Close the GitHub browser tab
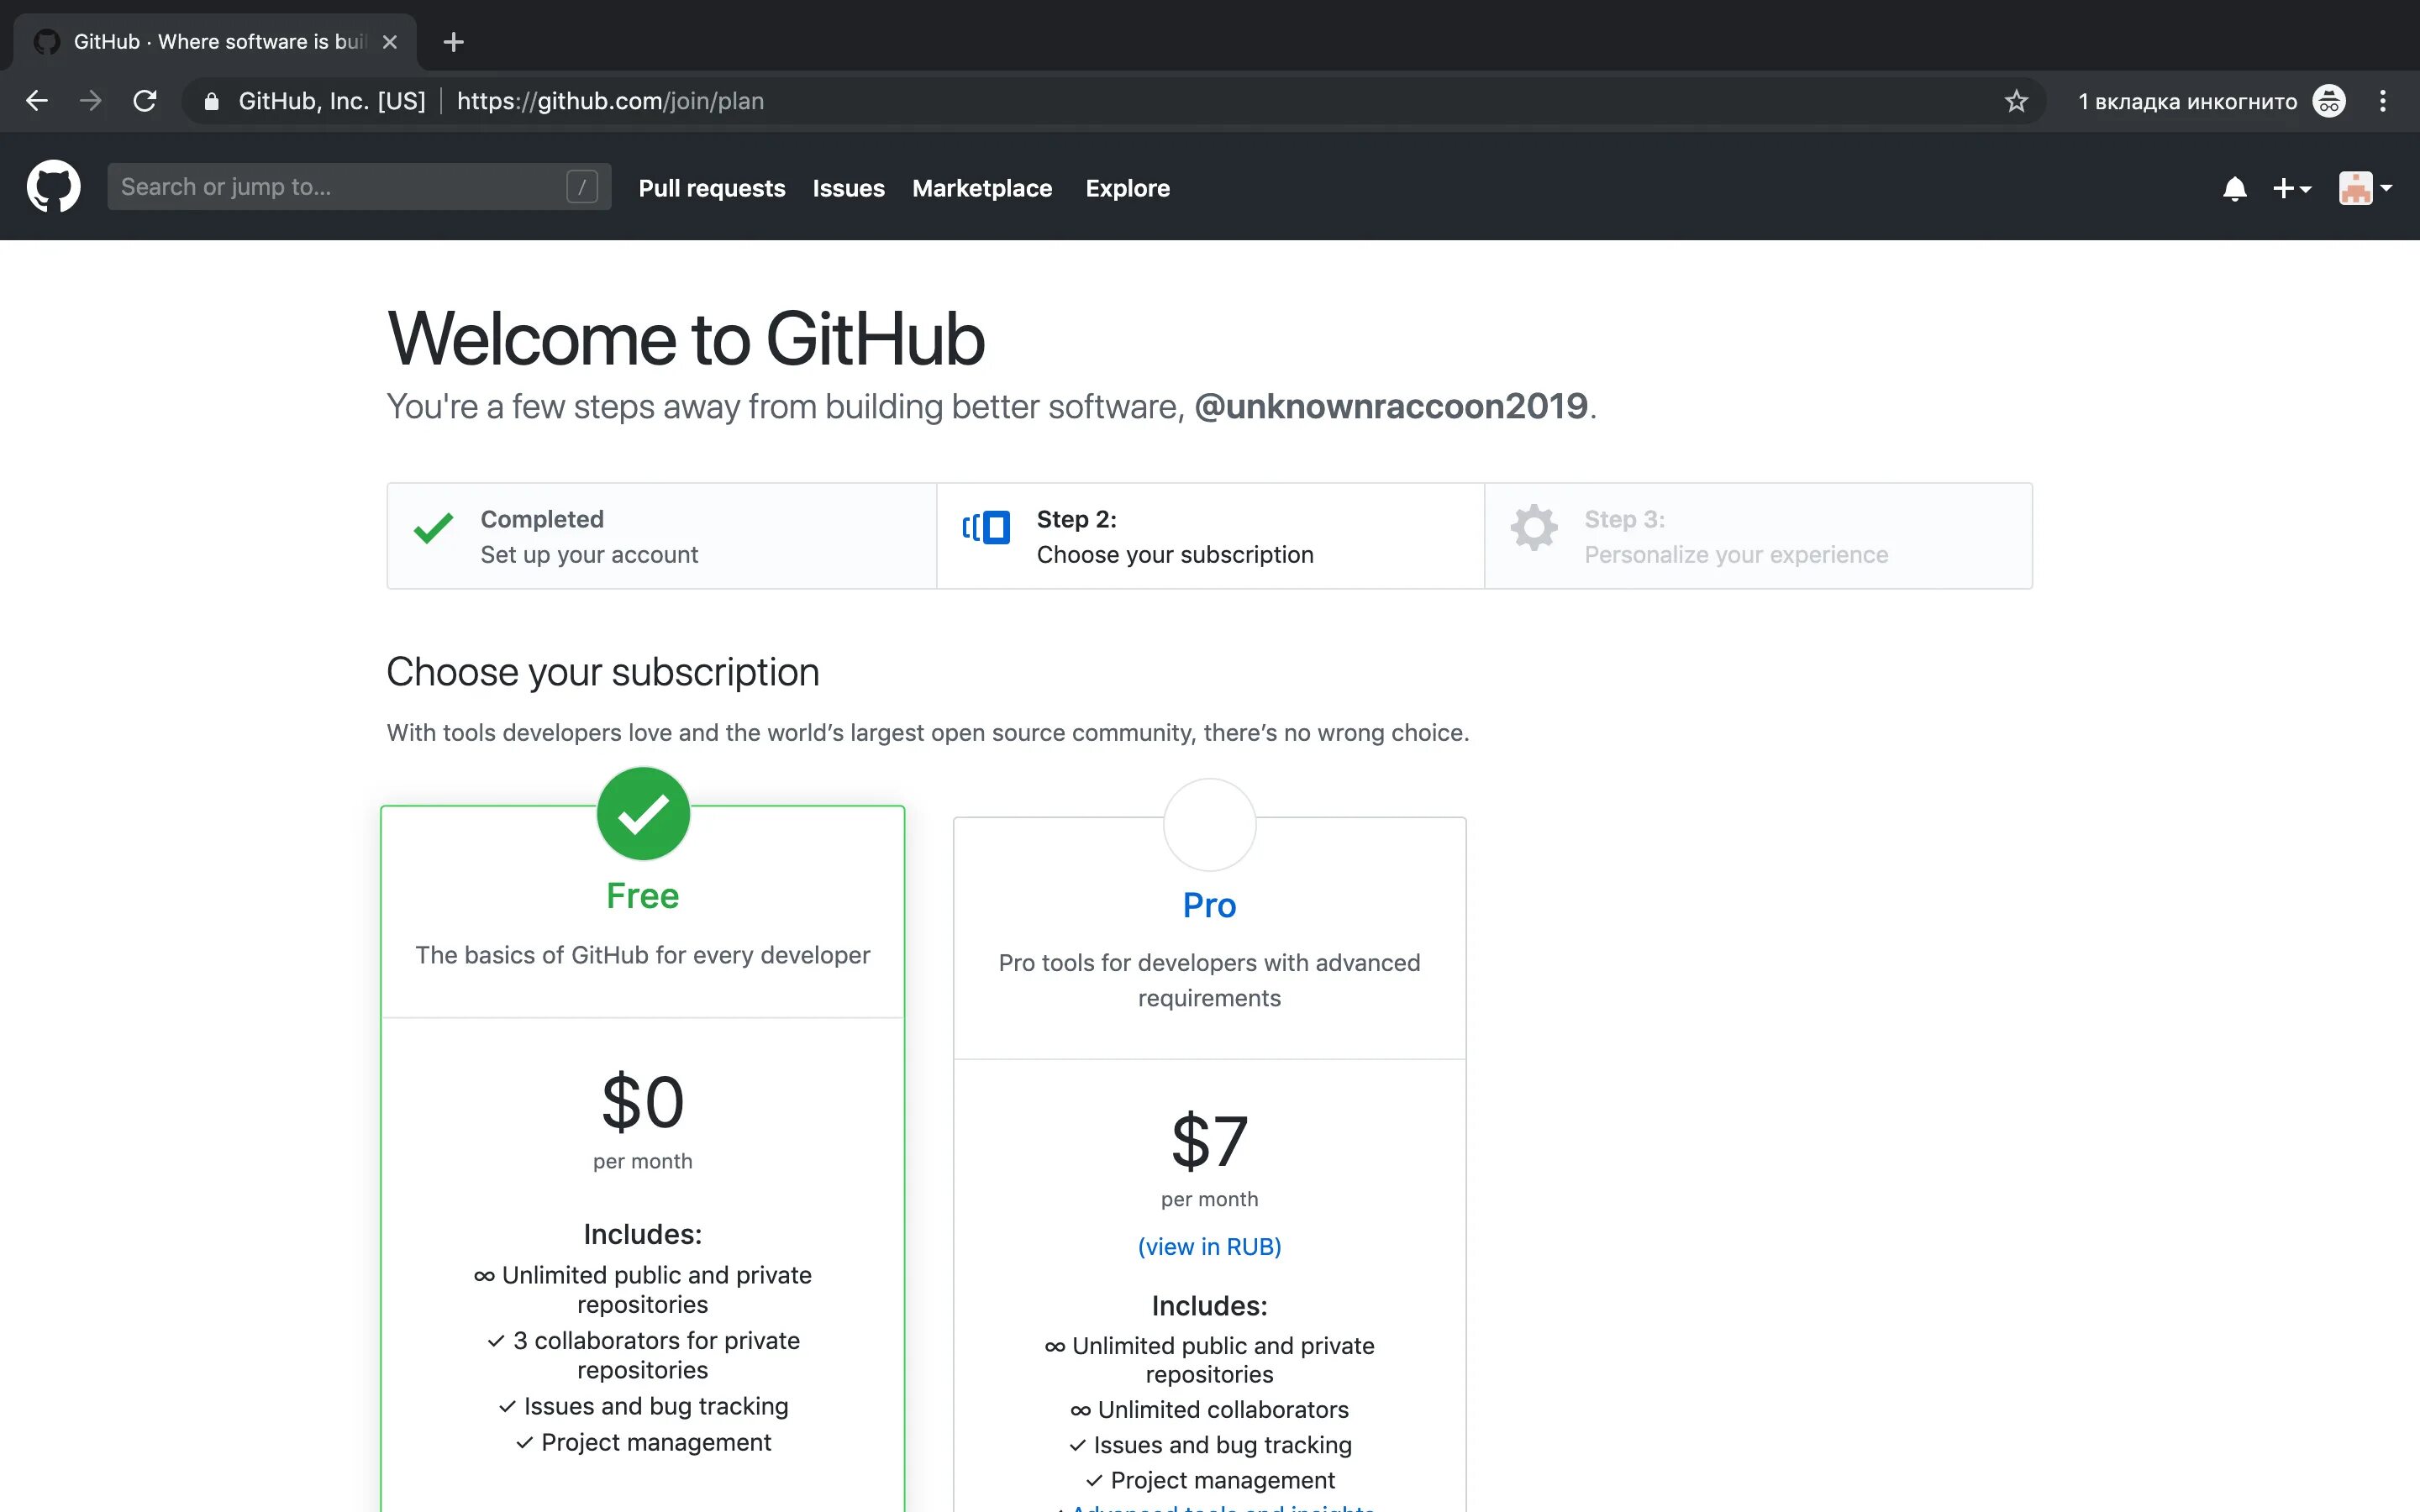Screen dimensions: 2420x1512 pyautogui.click(x=390, y=42)
